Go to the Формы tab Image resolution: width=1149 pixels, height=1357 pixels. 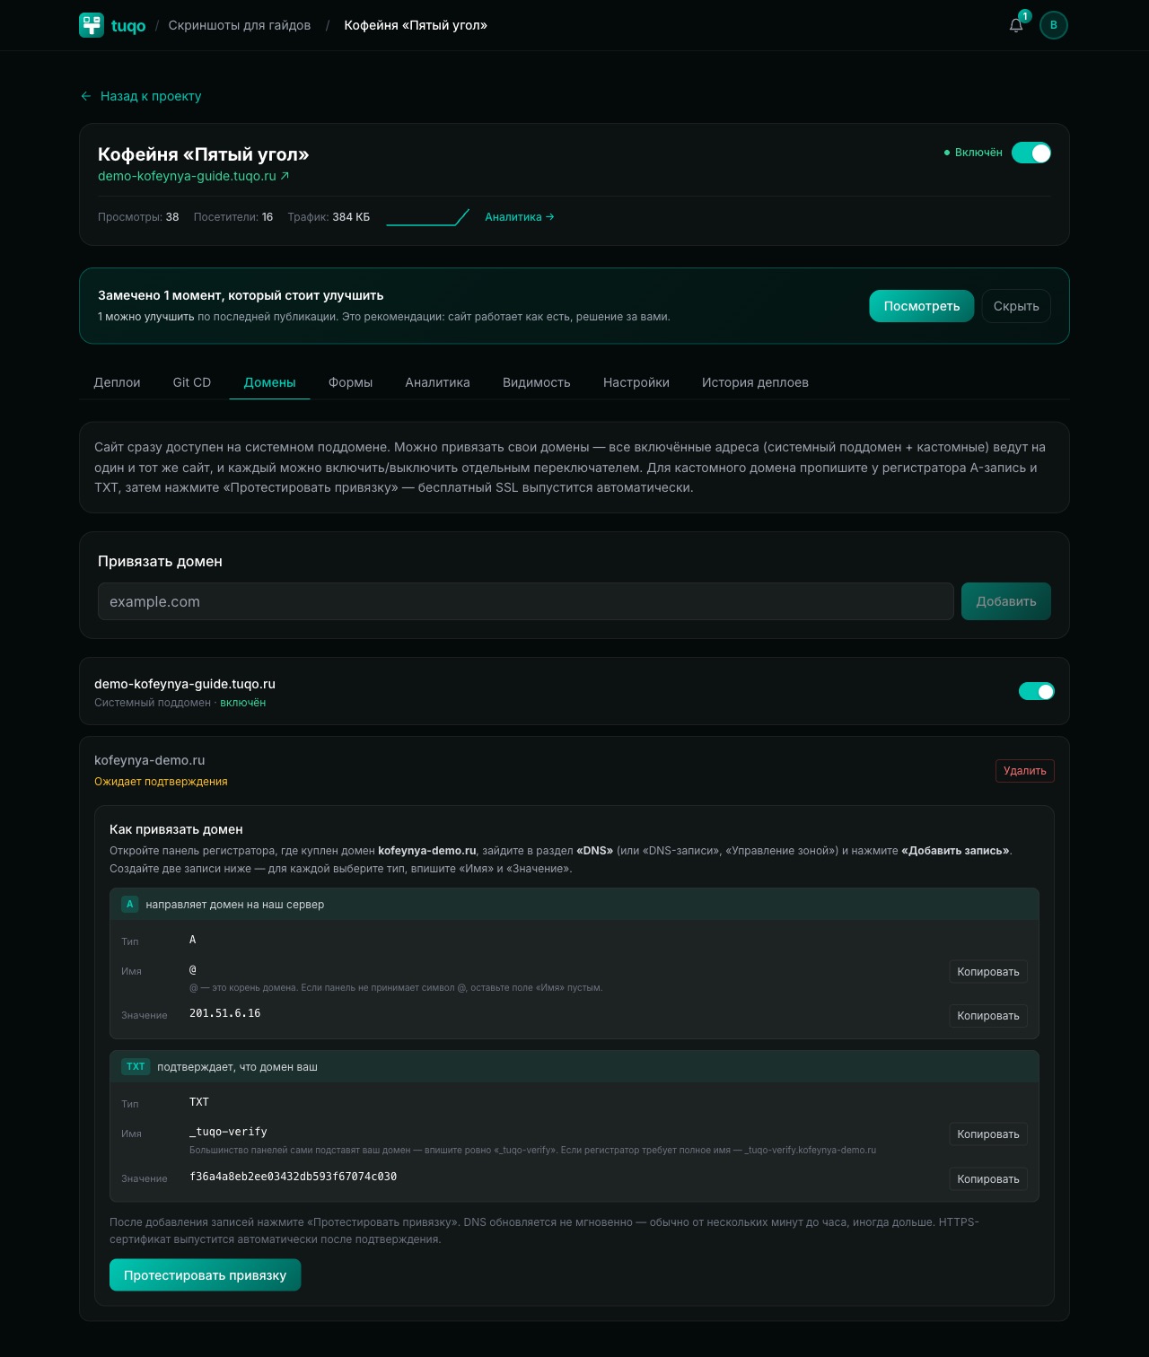[350, 382]
